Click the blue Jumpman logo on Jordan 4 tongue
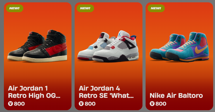This screenshot has width=215, height=112. (x=120, y=34)
